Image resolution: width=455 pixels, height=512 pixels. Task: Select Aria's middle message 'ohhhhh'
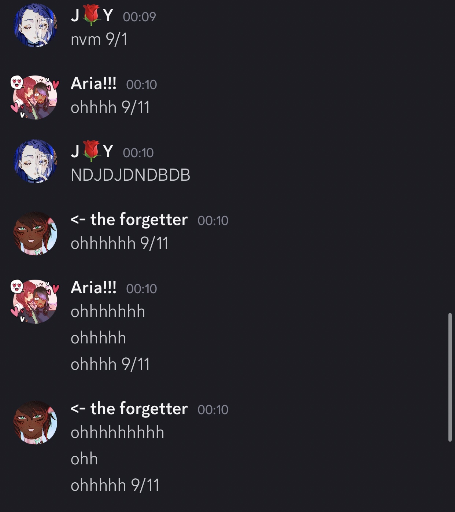[99, 338]
